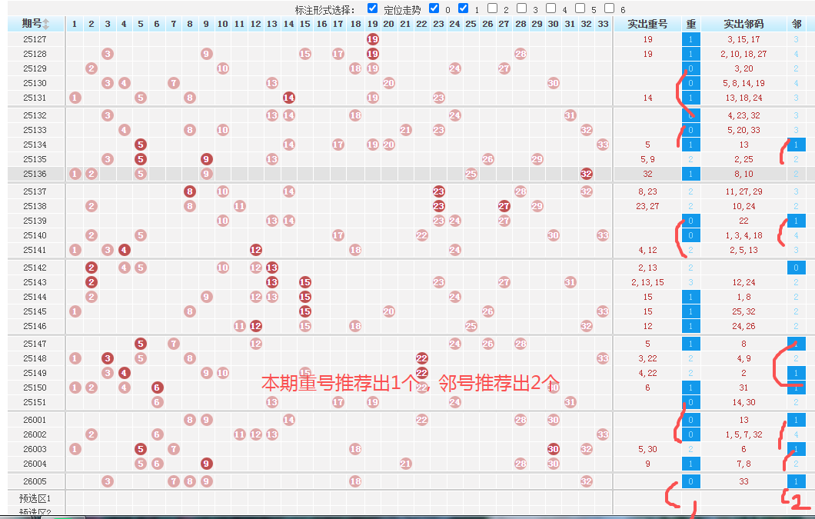Click the dark red ball 19 in row 25127

(x=372, y=39)
